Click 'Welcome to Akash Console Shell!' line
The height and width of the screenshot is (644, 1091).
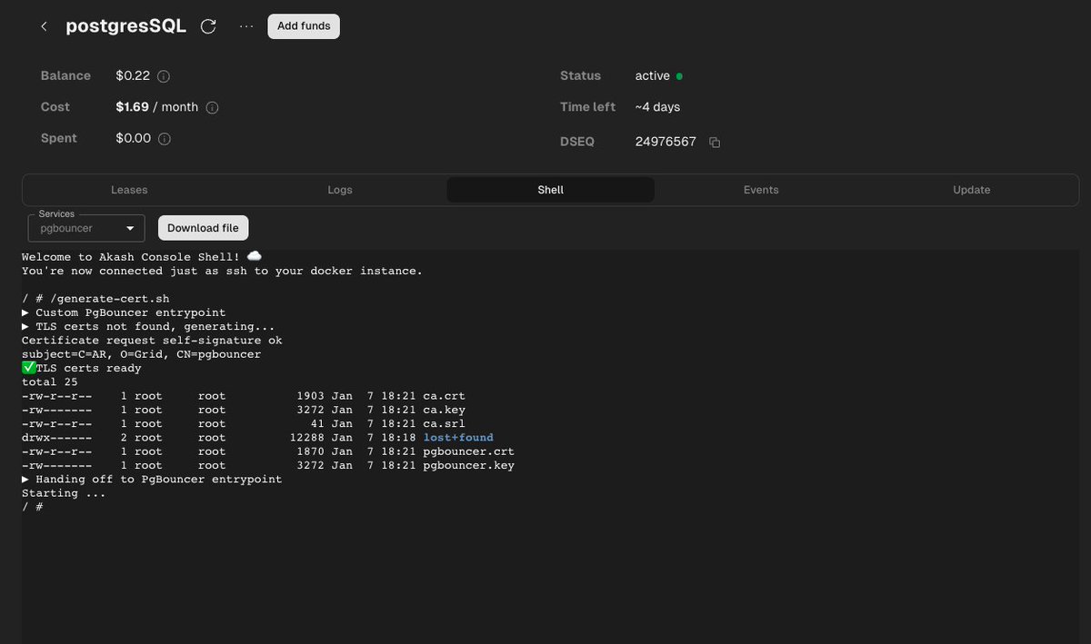click(142, 257)
